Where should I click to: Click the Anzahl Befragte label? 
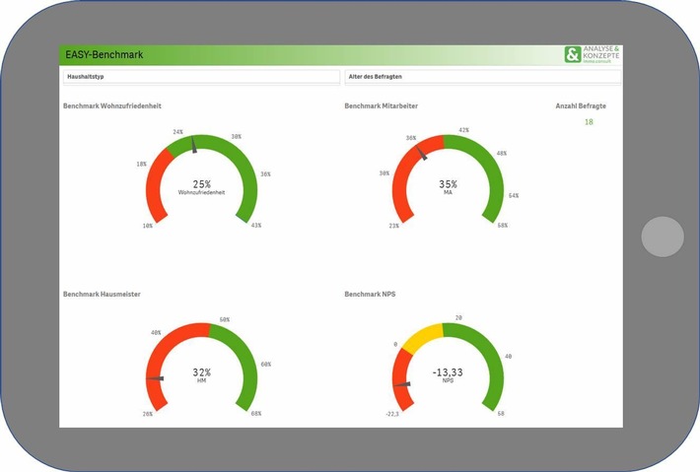click(x=581, y=106)
